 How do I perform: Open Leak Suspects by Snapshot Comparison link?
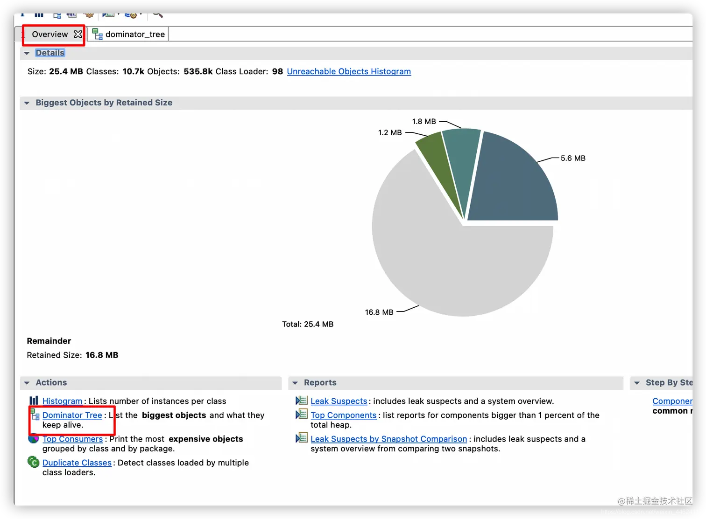[x=389, y=439]
